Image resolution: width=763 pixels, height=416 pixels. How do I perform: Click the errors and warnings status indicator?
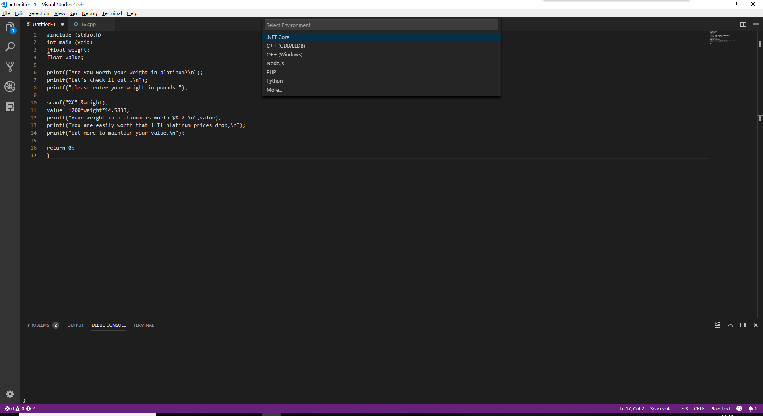20,408
